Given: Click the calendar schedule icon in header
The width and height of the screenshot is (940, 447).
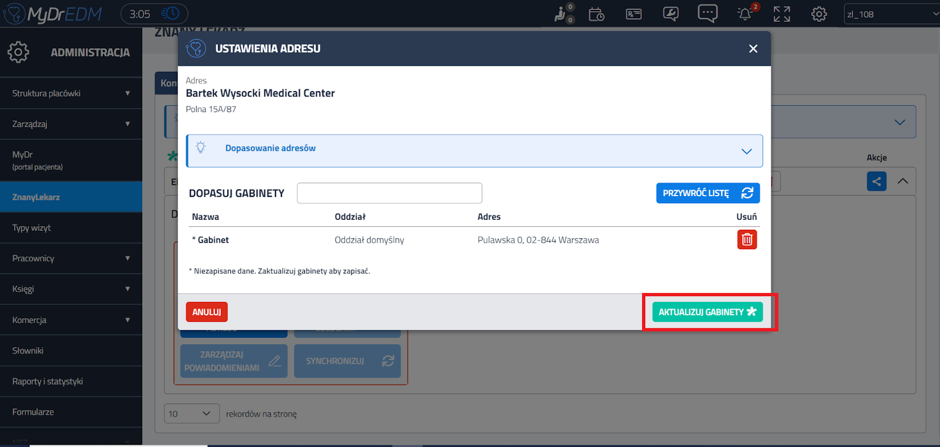Looking at the screenshot, I should coord(596,14).
